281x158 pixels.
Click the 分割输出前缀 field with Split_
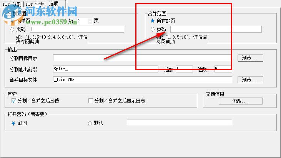[x=106, y=69]
